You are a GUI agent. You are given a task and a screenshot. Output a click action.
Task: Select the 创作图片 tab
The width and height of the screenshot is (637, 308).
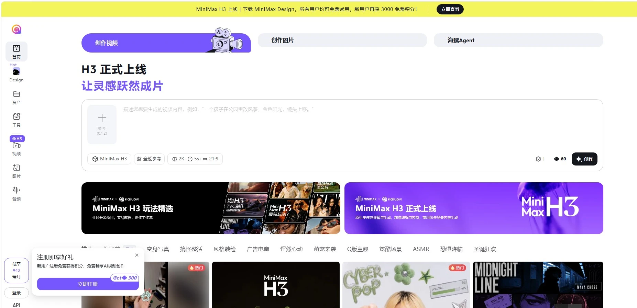click(x=342, y=40)
